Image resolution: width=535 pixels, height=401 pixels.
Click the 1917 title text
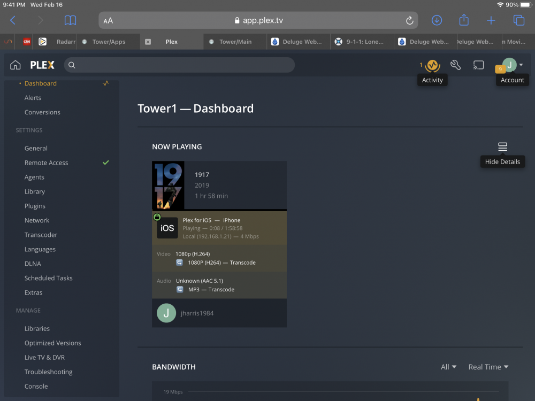[x=202, y=175]
